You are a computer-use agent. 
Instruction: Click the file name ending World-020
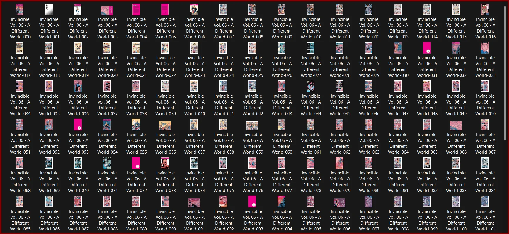tap(107, 67)
